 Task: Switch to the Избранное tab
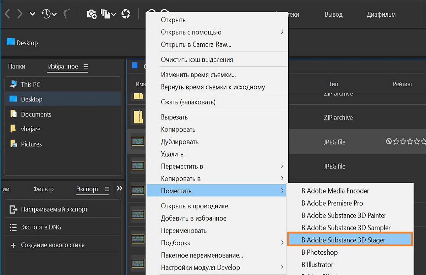click(63, 66)
